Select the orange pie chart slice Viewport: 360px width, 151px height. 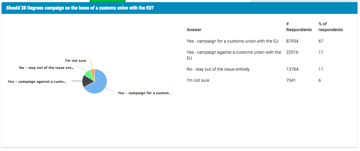(x=93, y=71)
